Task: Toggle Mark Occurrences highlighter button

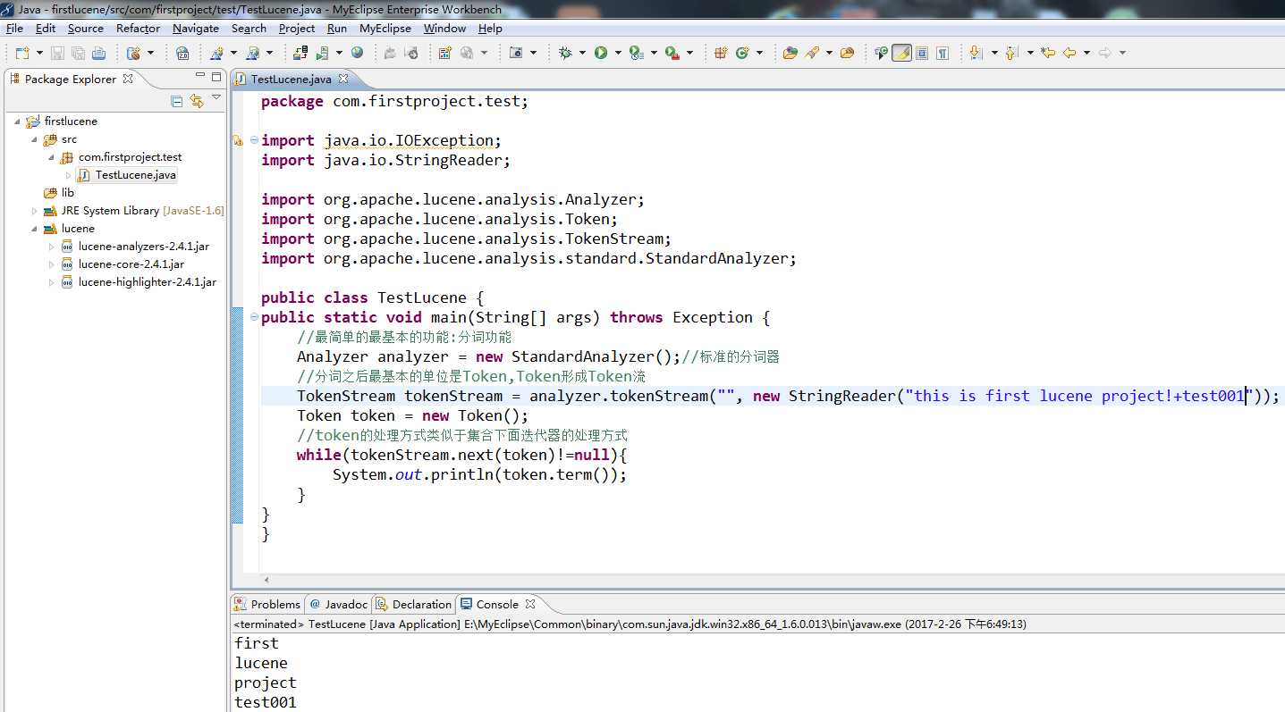Action: coord(901,53)
